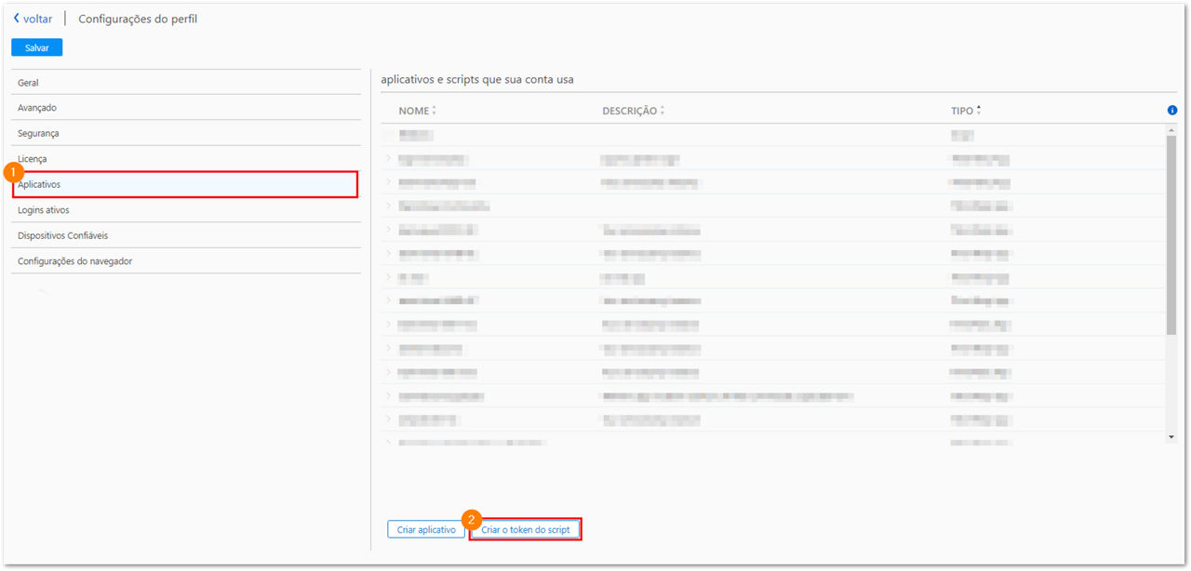Click the voltar back link

33,19
